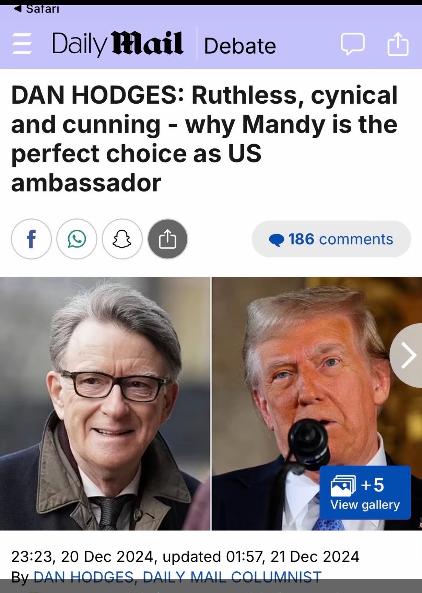This screenshot has height=593, width=422.
Task: Tap the header share icon
Action: 398,44
